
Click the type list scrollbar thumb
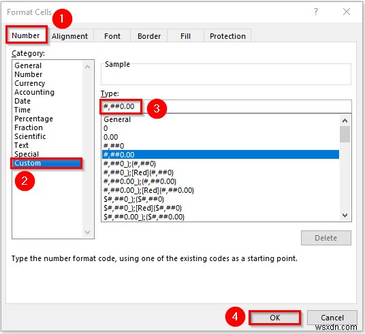pos(345,134)
